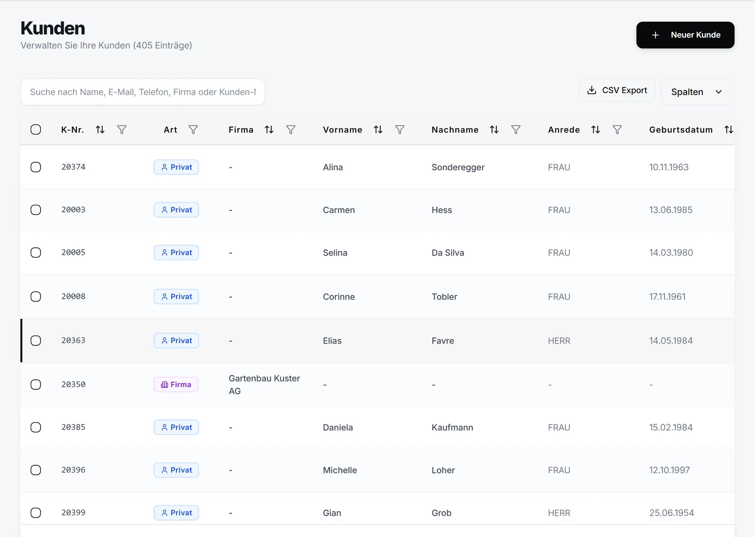Click birth date 14.05.1984
The height and width of the screenshot is (537, 755).
(671, 341)
